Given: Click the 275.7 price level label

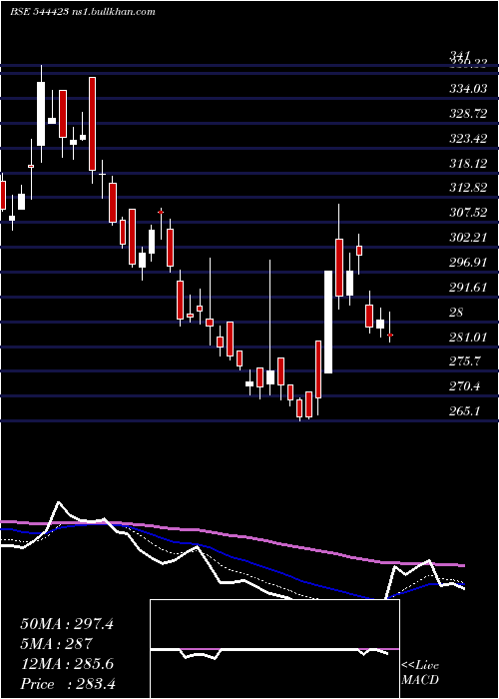Looking at the screenshot, I should [x=465, y=361].
